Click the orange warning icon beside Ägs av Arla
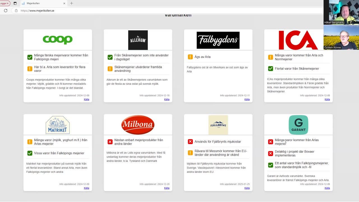Viewport: 359px width, 202px height. coord(190,57)
